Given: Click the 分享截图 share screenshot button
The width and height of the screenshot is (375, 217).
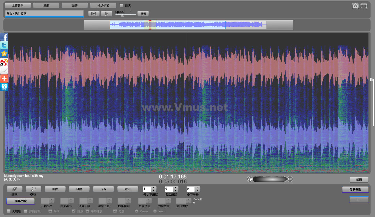Looking at the screenshot, I should [x=355, y=189].
